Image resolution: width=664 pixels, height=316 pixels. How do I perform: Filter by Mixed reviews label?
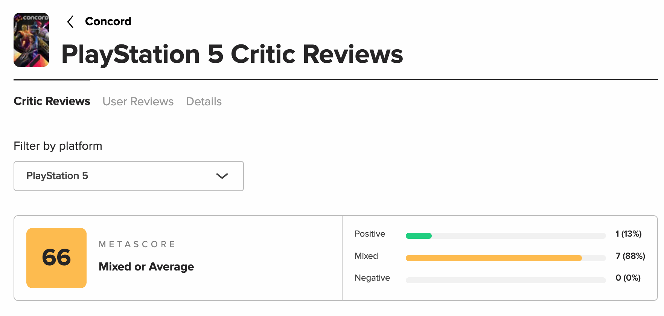tap(366, 256)
